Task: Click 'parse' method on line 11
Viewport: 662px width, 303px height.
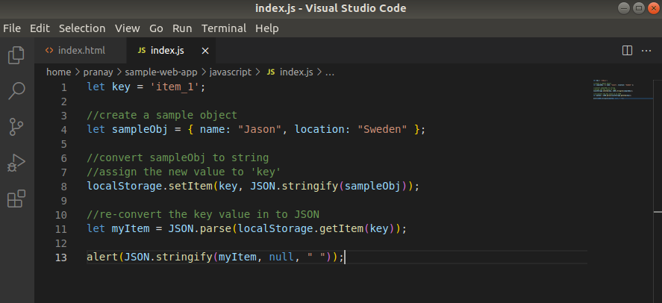Action: (x=216, y=228)
